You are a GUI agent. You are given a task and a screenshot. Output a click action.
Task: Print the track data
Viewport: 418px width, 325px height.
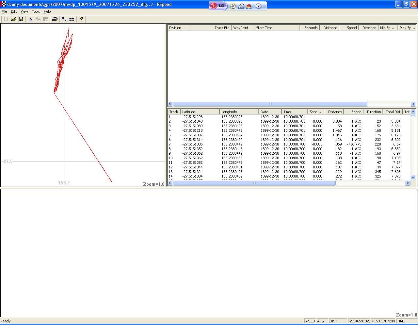(55, 19)
